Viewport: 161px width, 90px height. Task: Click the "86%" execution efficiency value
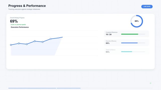[108, 43]
